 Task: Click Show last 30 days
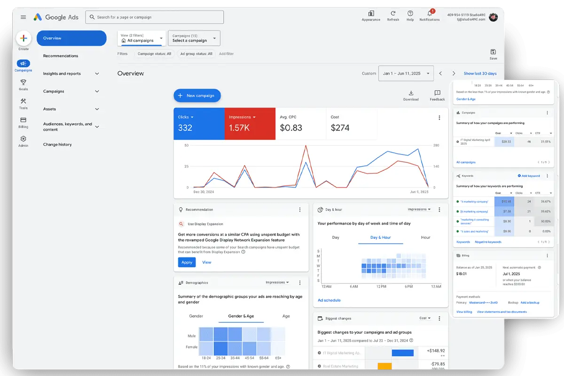480,73
